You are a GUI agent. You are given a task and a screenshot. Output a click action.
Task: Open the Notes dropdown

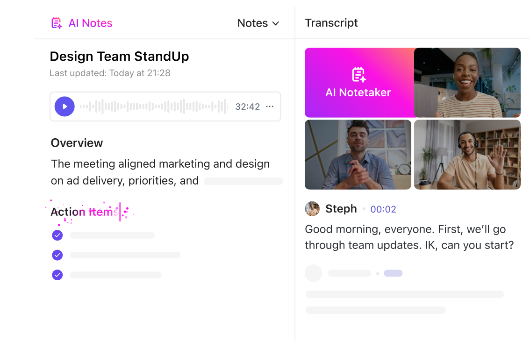[x=258, y=23]
